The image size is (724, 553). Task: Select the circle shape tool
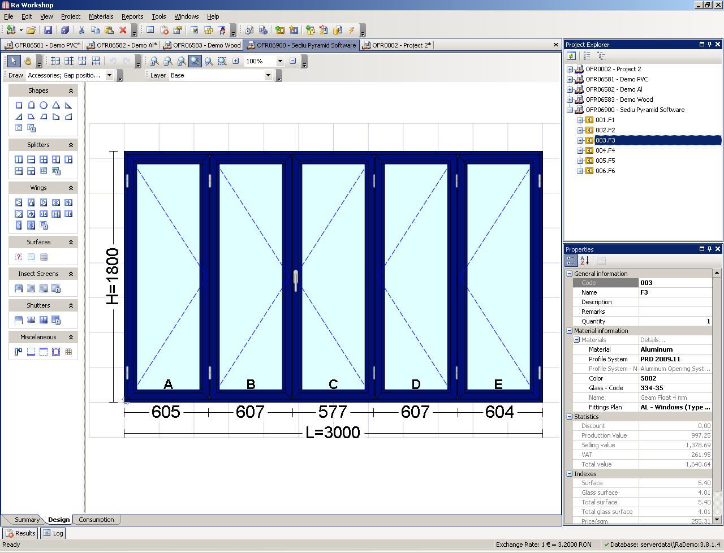[44, 105]
